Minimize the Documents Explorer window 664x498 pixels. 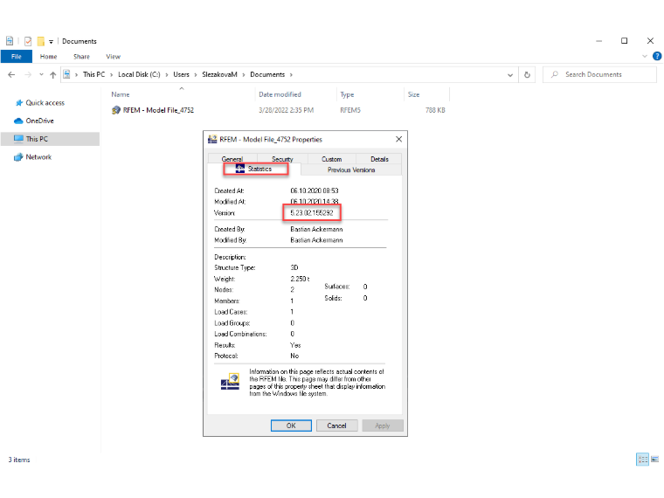598,41
